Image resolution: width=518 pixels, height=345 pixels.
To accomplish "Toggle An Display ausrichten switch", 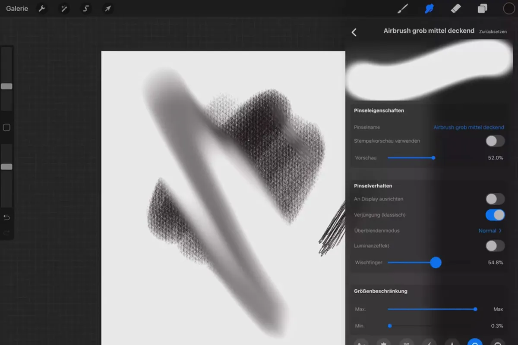I will coord(495,199).
